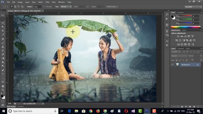
Task: Select the Eyedropper tool
Action: (x=3, y=35)
